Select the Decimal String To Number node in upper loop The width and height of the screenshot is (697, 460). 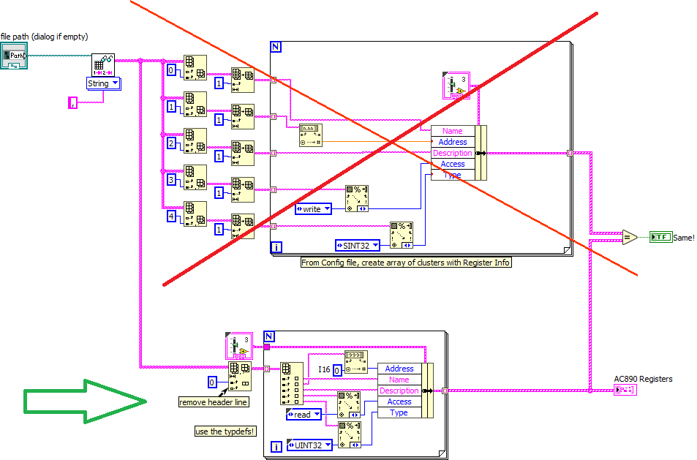(311, 135)
